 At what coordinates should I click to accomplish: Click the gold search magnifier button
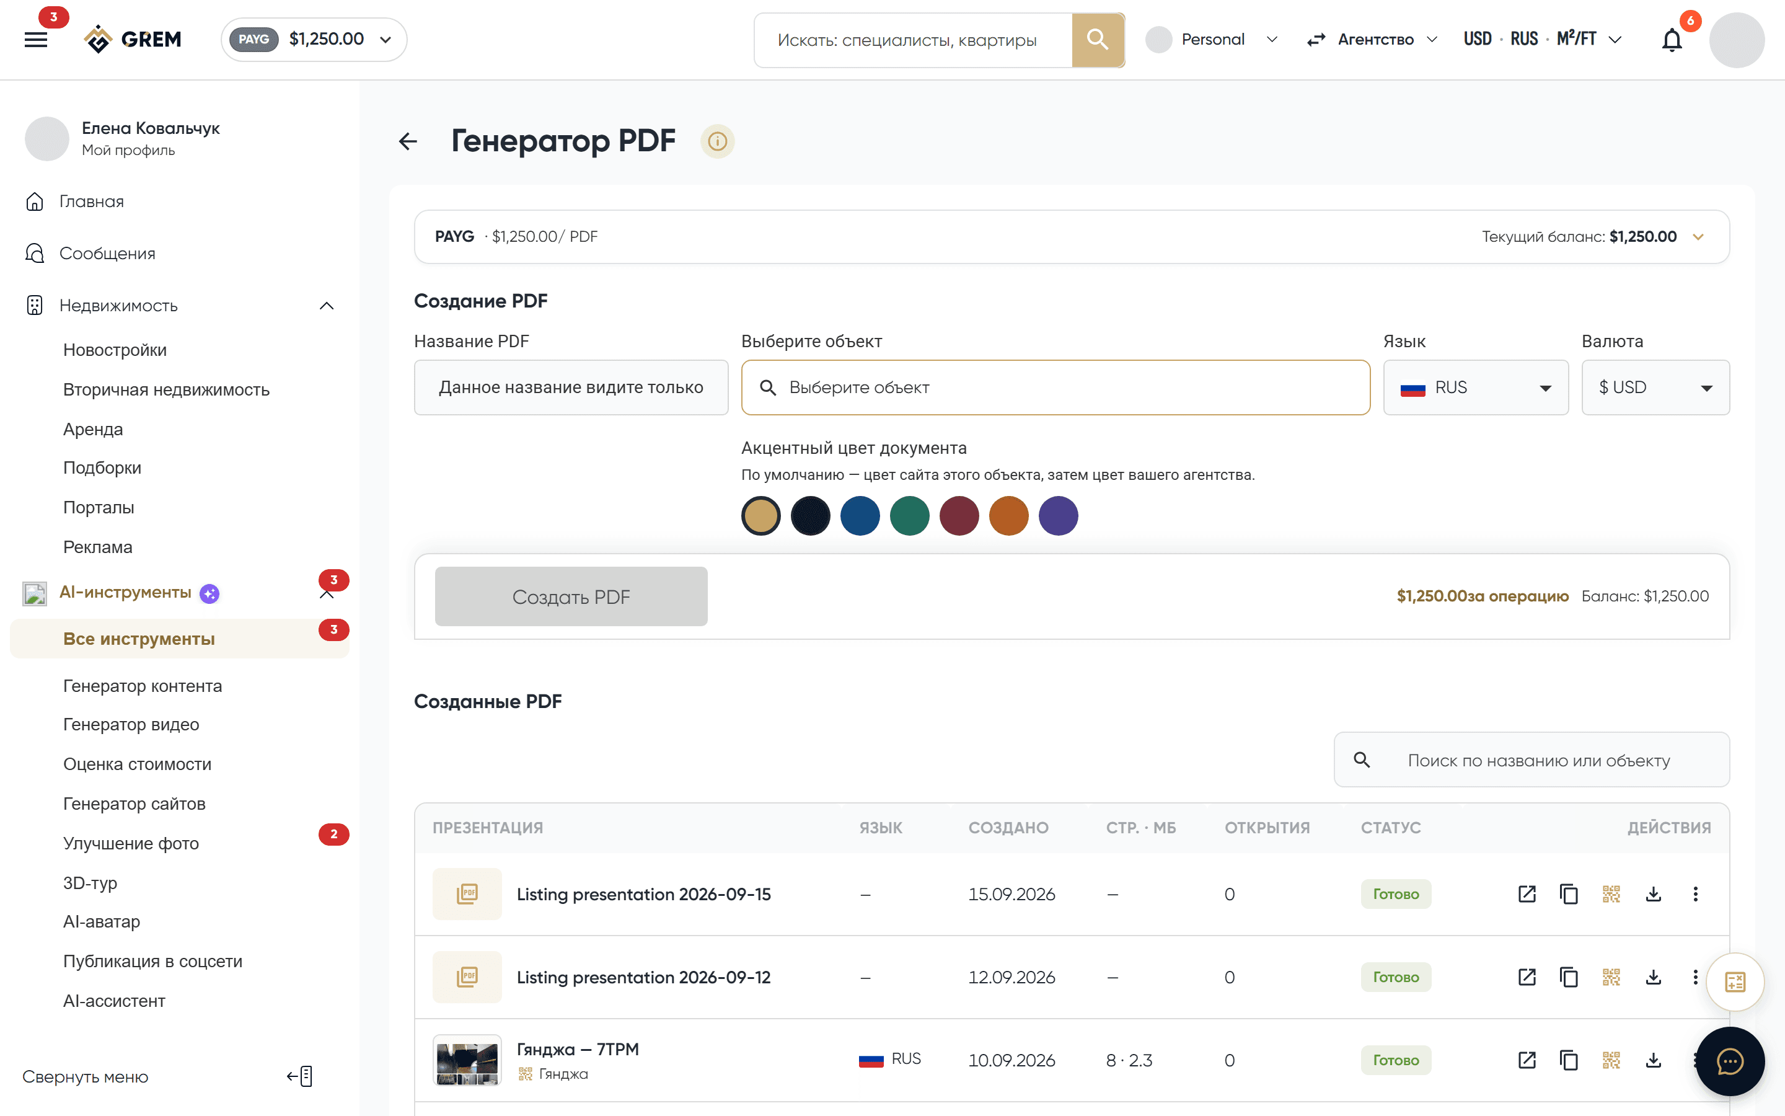(x=1098, y=39)
